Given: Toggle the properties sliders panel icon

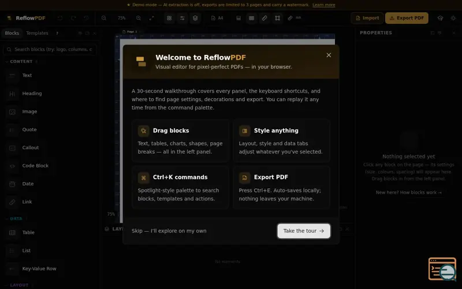Looking at the screenshot, I should (182, 18).
